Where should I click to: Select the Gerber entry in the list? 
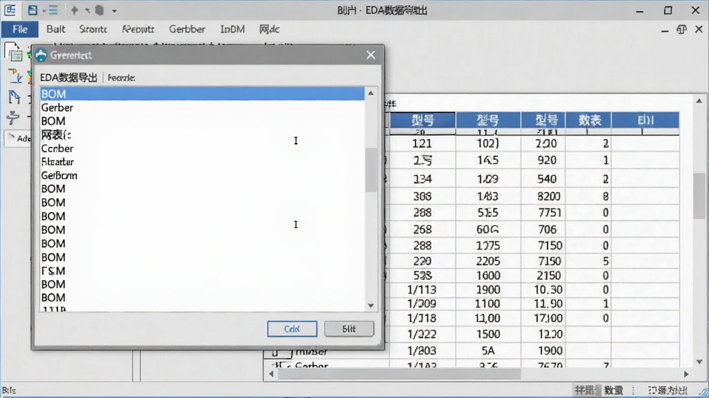click(x=202, y=107)
